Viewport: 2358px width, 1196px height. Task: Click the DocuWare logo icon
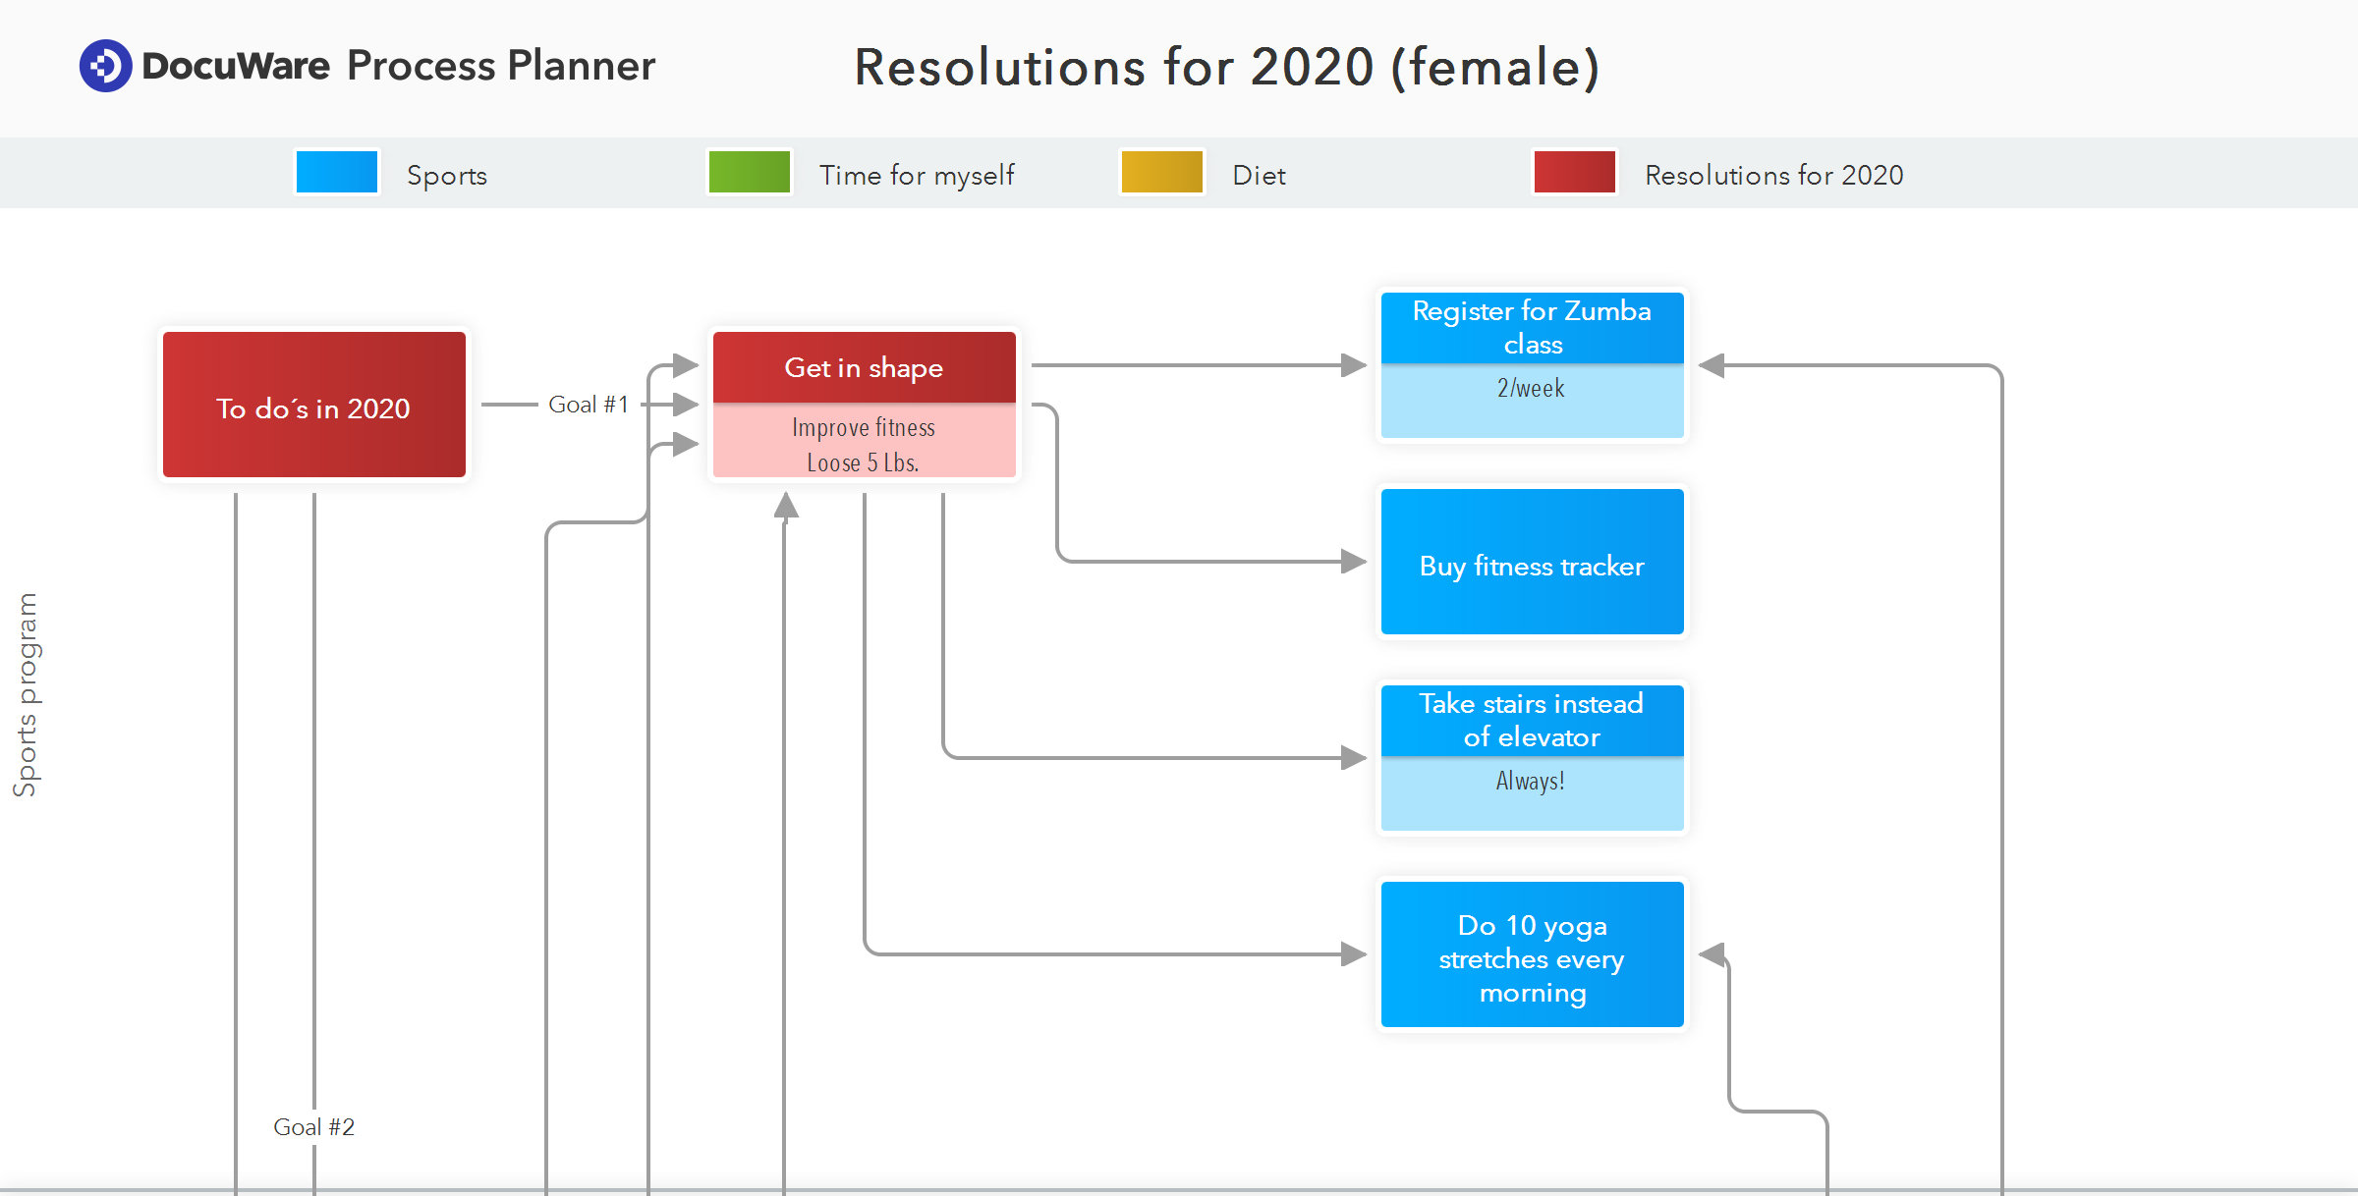pos(105,66)
